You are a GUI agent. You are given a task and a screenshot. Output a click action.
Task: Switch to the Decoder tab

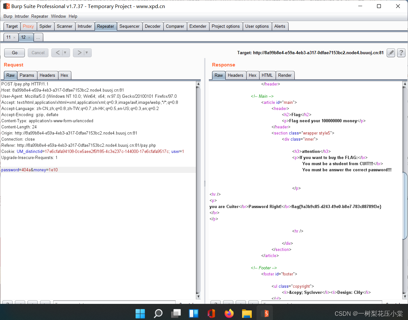pos(153,26)
